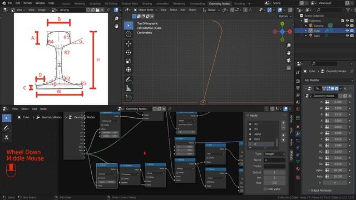Collapse the Collection tree in outliner
This screenshot has height=200, width=356.
[x=301, y=21]
